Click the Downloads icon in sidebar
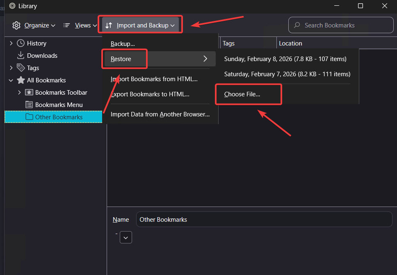The width and height of the screenshot is (397, 275). pos(21,55)
